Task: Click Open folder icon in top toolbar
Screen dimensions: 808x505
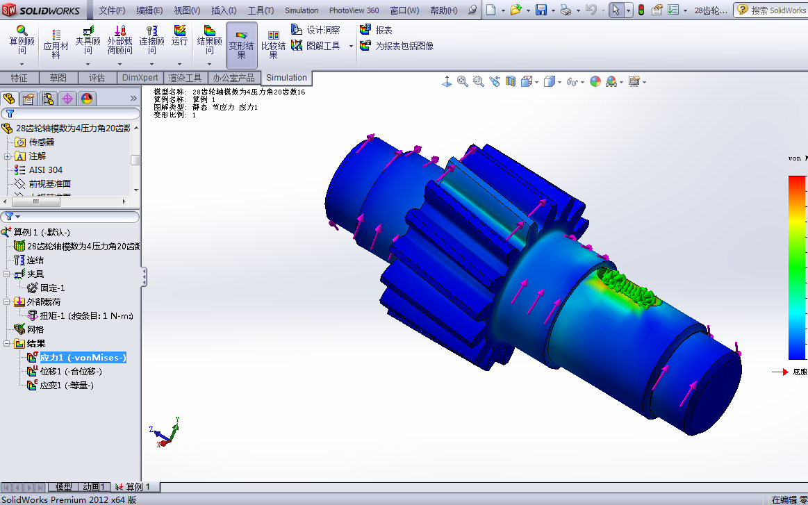Action: (x=516, y=10)
